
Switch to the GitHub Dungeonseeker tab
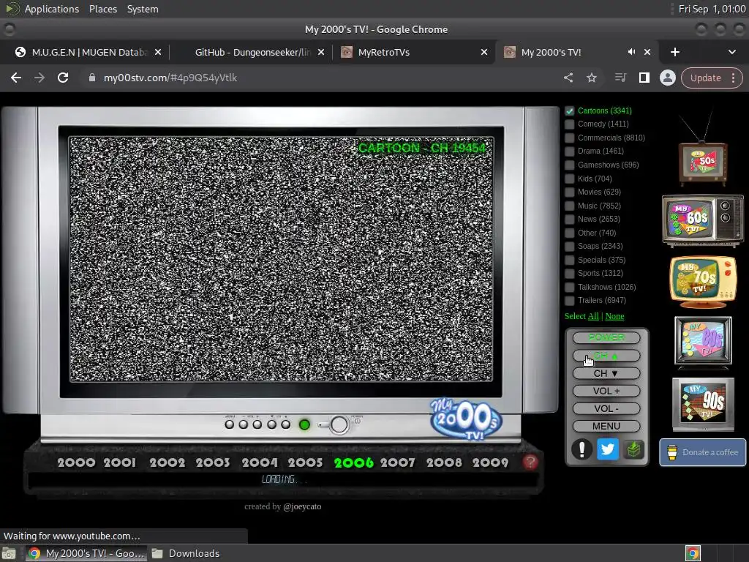click(252, 52)
